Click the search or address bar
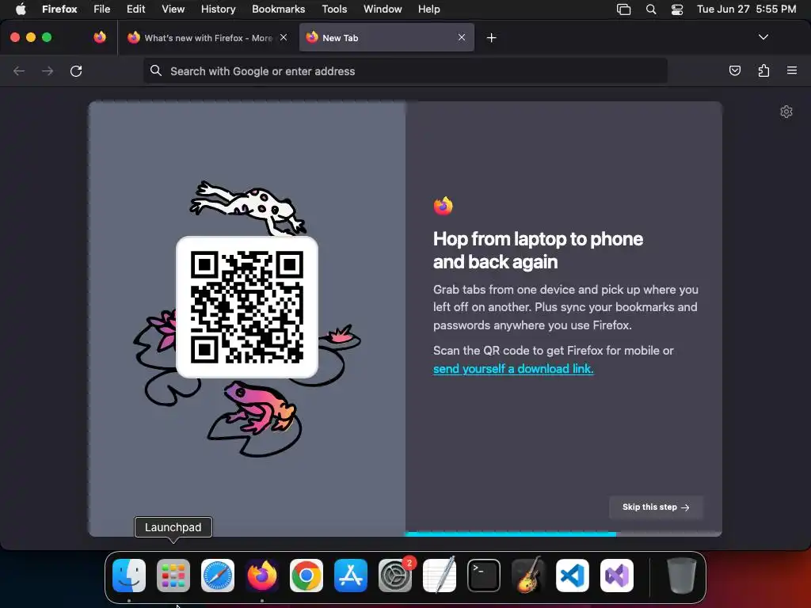 tap(405, 70)
